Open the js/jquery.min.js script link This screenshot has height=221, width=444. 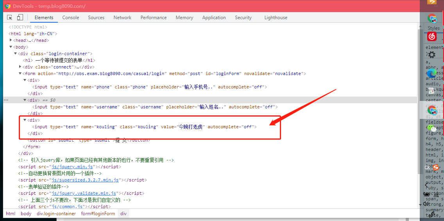pos(73,167)
